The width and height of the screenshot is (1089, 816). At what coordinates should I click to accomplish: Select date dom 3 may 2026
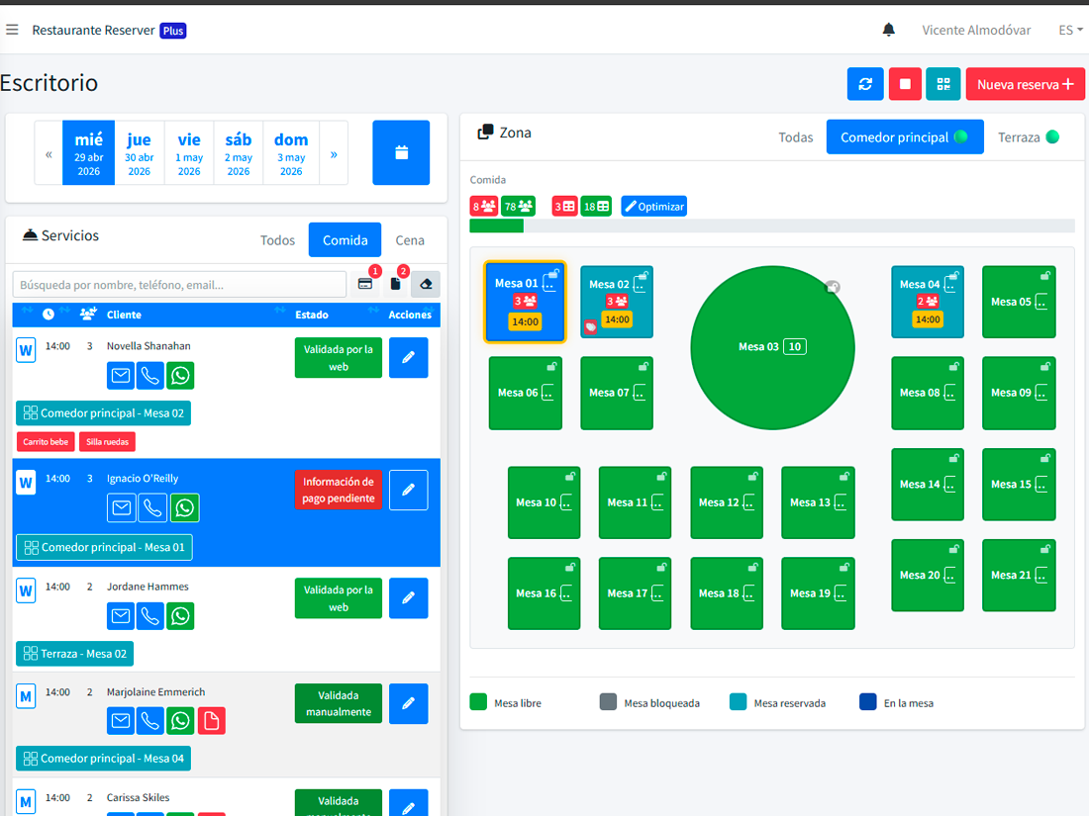[x=291, y=153]
